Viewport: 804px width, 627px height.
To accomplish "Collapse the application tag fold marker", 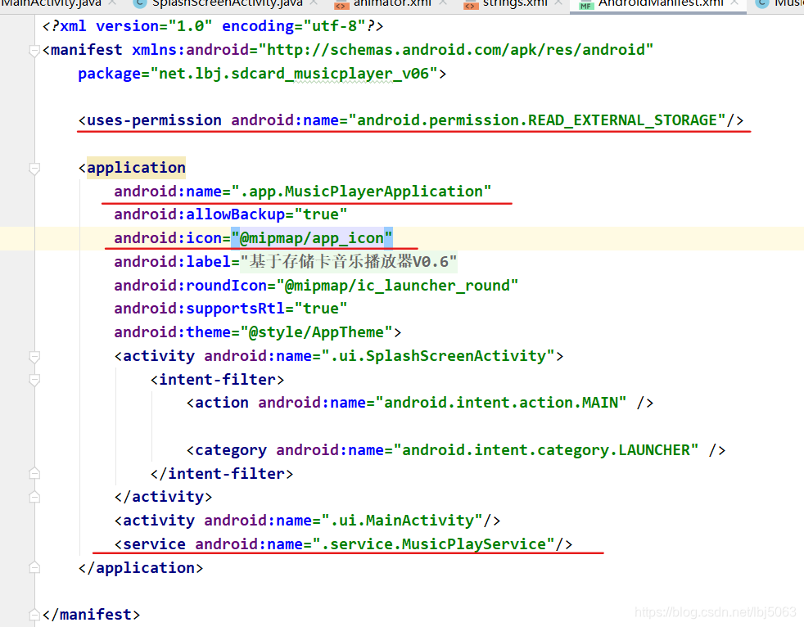I will coord(34,169).
